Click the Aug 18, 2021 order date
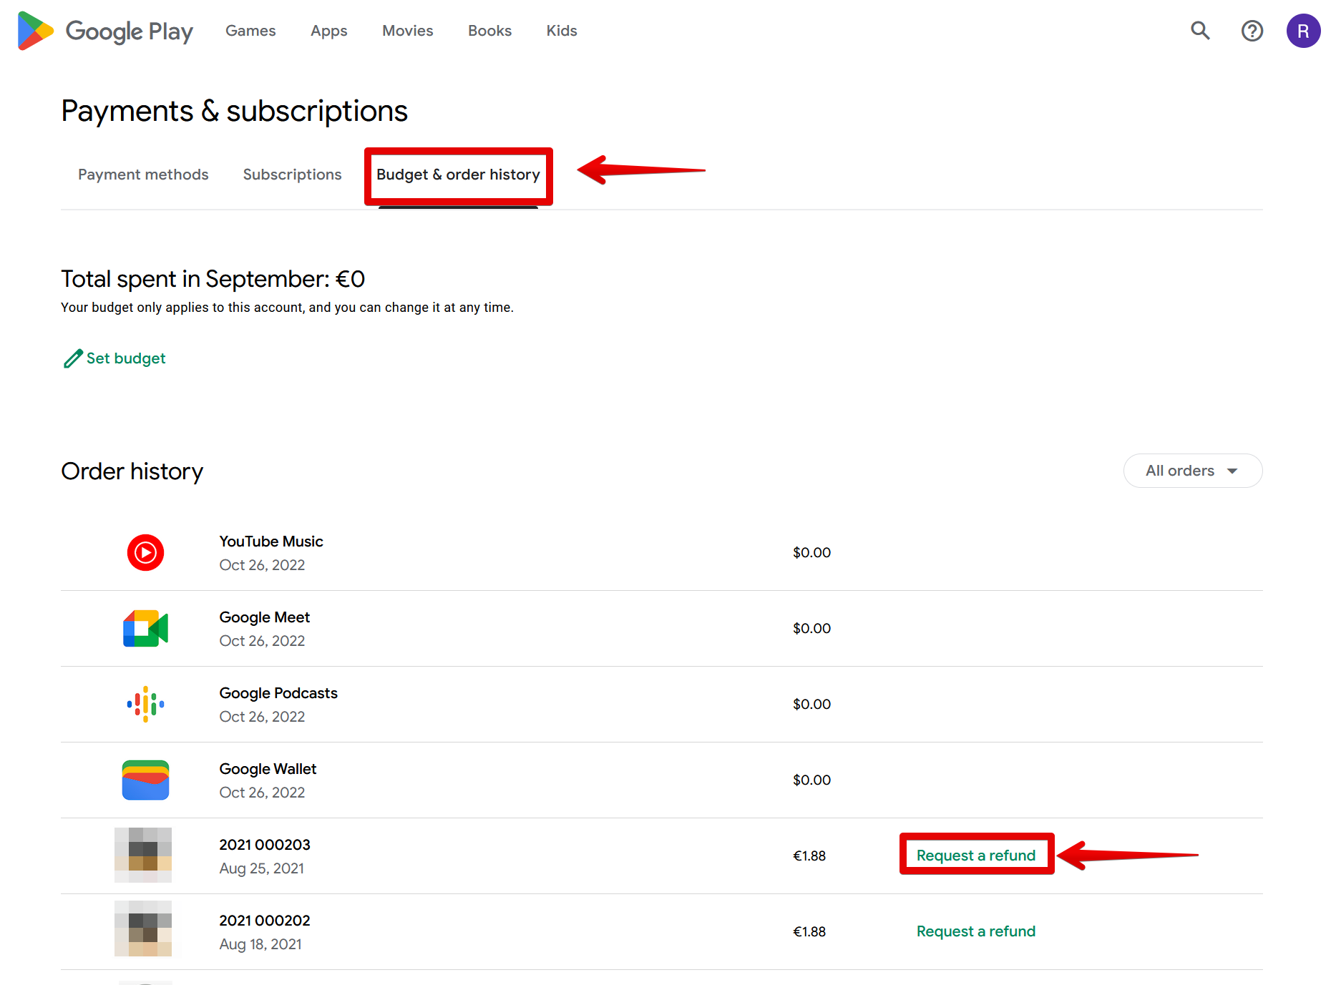 click(260, 944)
